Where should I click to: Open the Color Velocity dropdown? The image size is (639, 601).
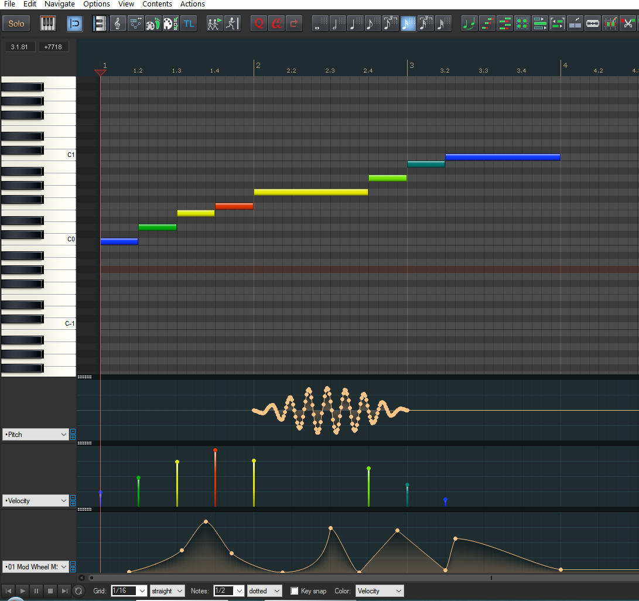pos(380,591)
